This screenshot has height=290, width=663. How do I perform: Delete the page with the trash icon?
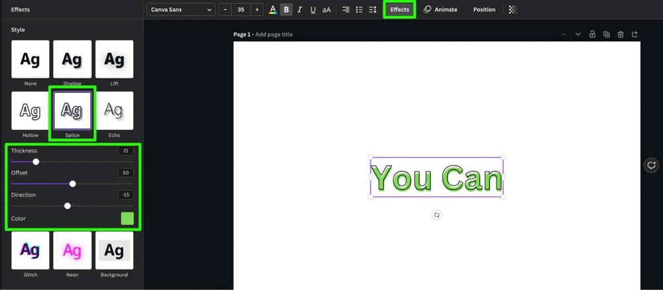pos(621,34)
